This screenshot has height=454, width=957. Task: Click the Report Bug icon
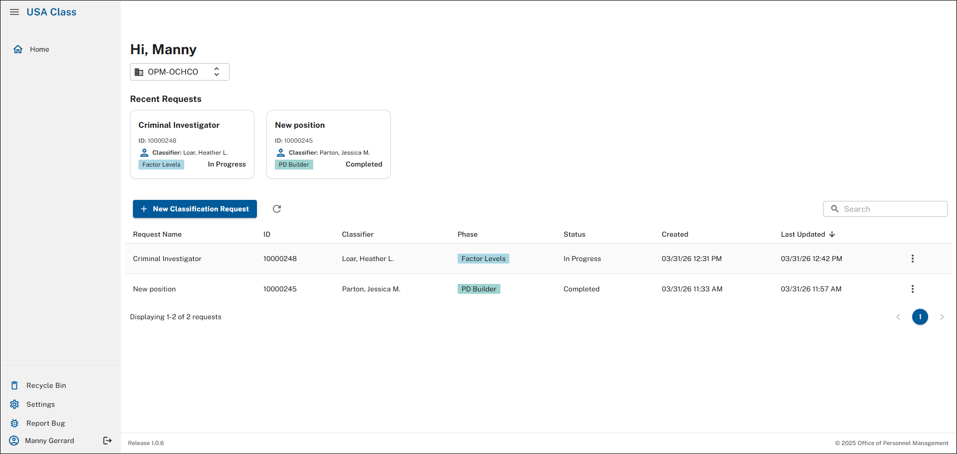coord(14,423)
